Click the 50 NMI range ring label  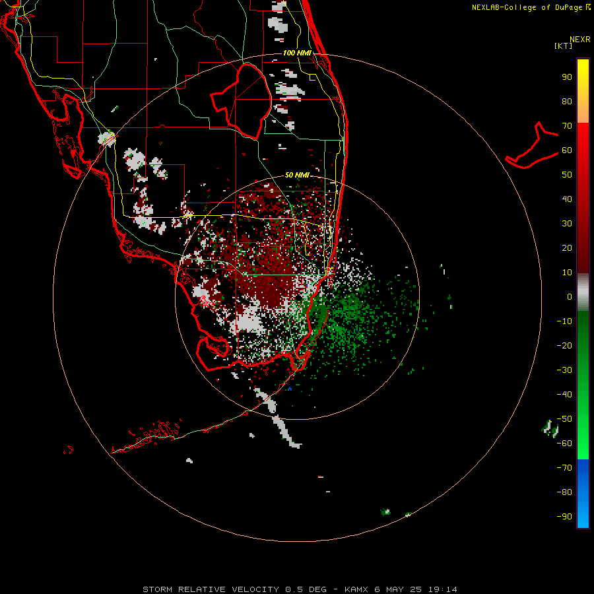coord(297,175)
